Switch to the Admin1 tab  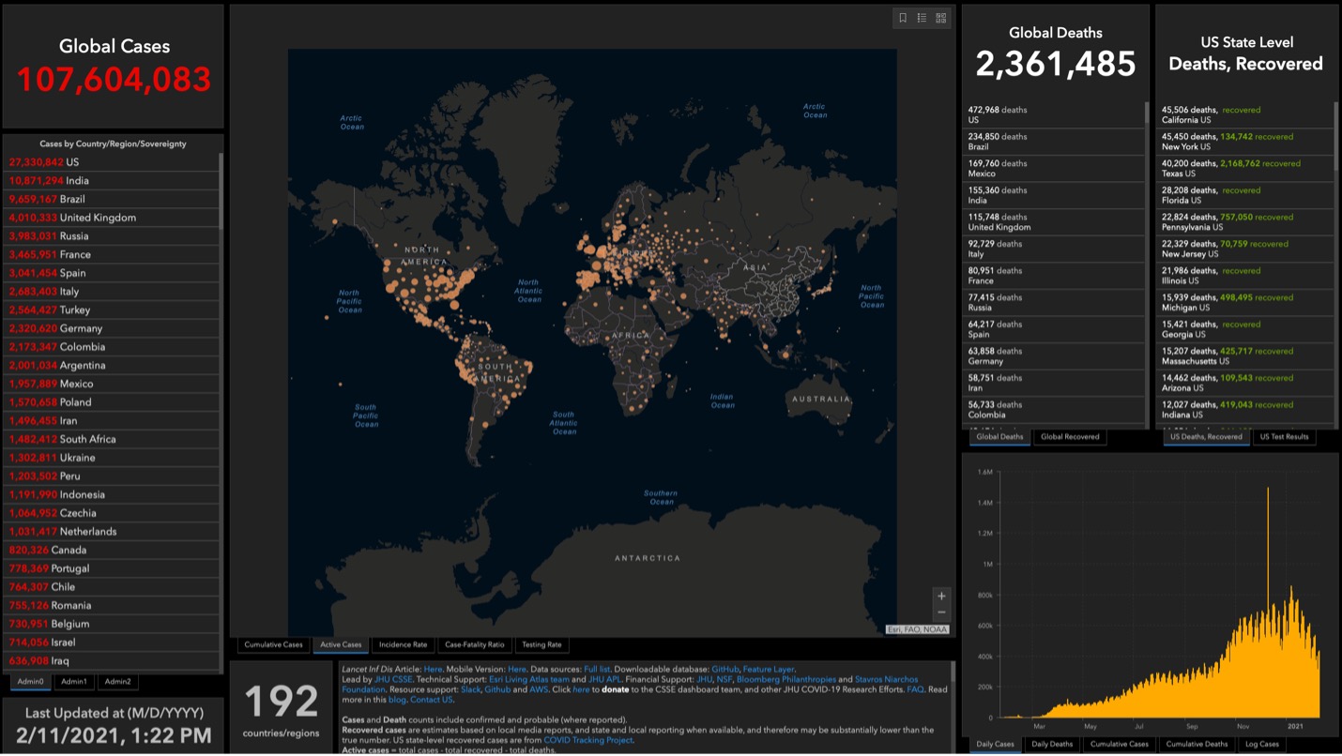click(x=73, y=683)
